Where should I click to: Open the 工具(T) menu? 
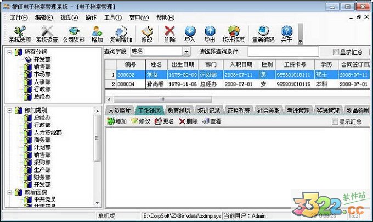pyautogui.click(x=113, y=18)
